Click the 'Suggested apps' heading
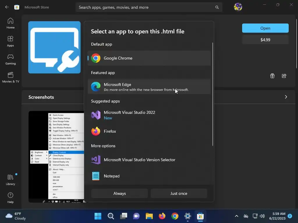This screenshot has width=298, height=223. [105, 101]
